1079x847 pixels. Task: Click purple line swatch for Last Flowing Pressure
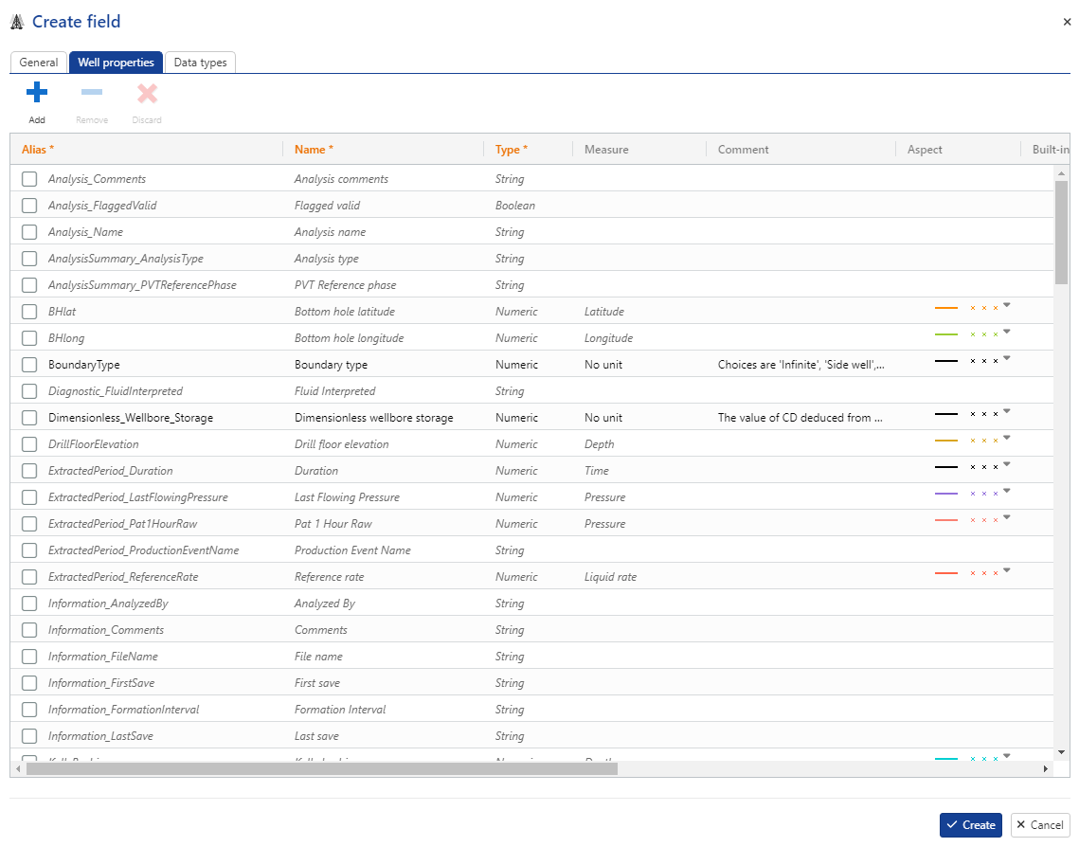click(x=946, y=494)
